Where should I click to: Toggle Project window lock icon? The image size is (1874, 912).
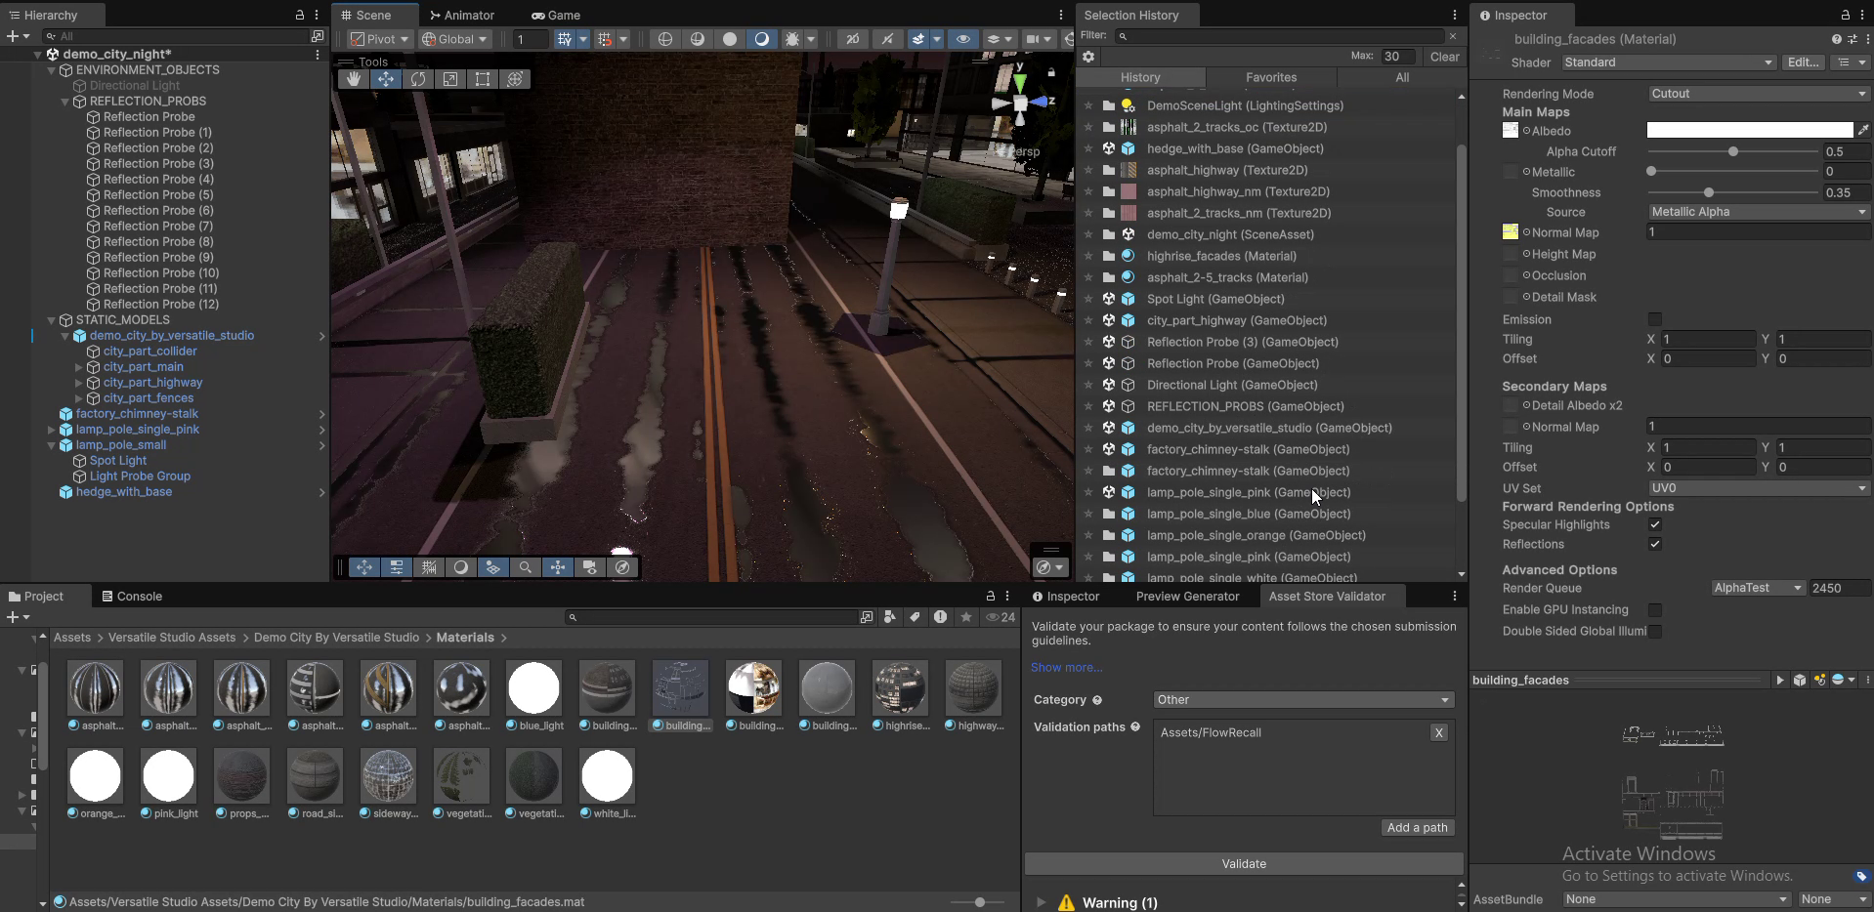pyautogui.click(x=991, y=596)
